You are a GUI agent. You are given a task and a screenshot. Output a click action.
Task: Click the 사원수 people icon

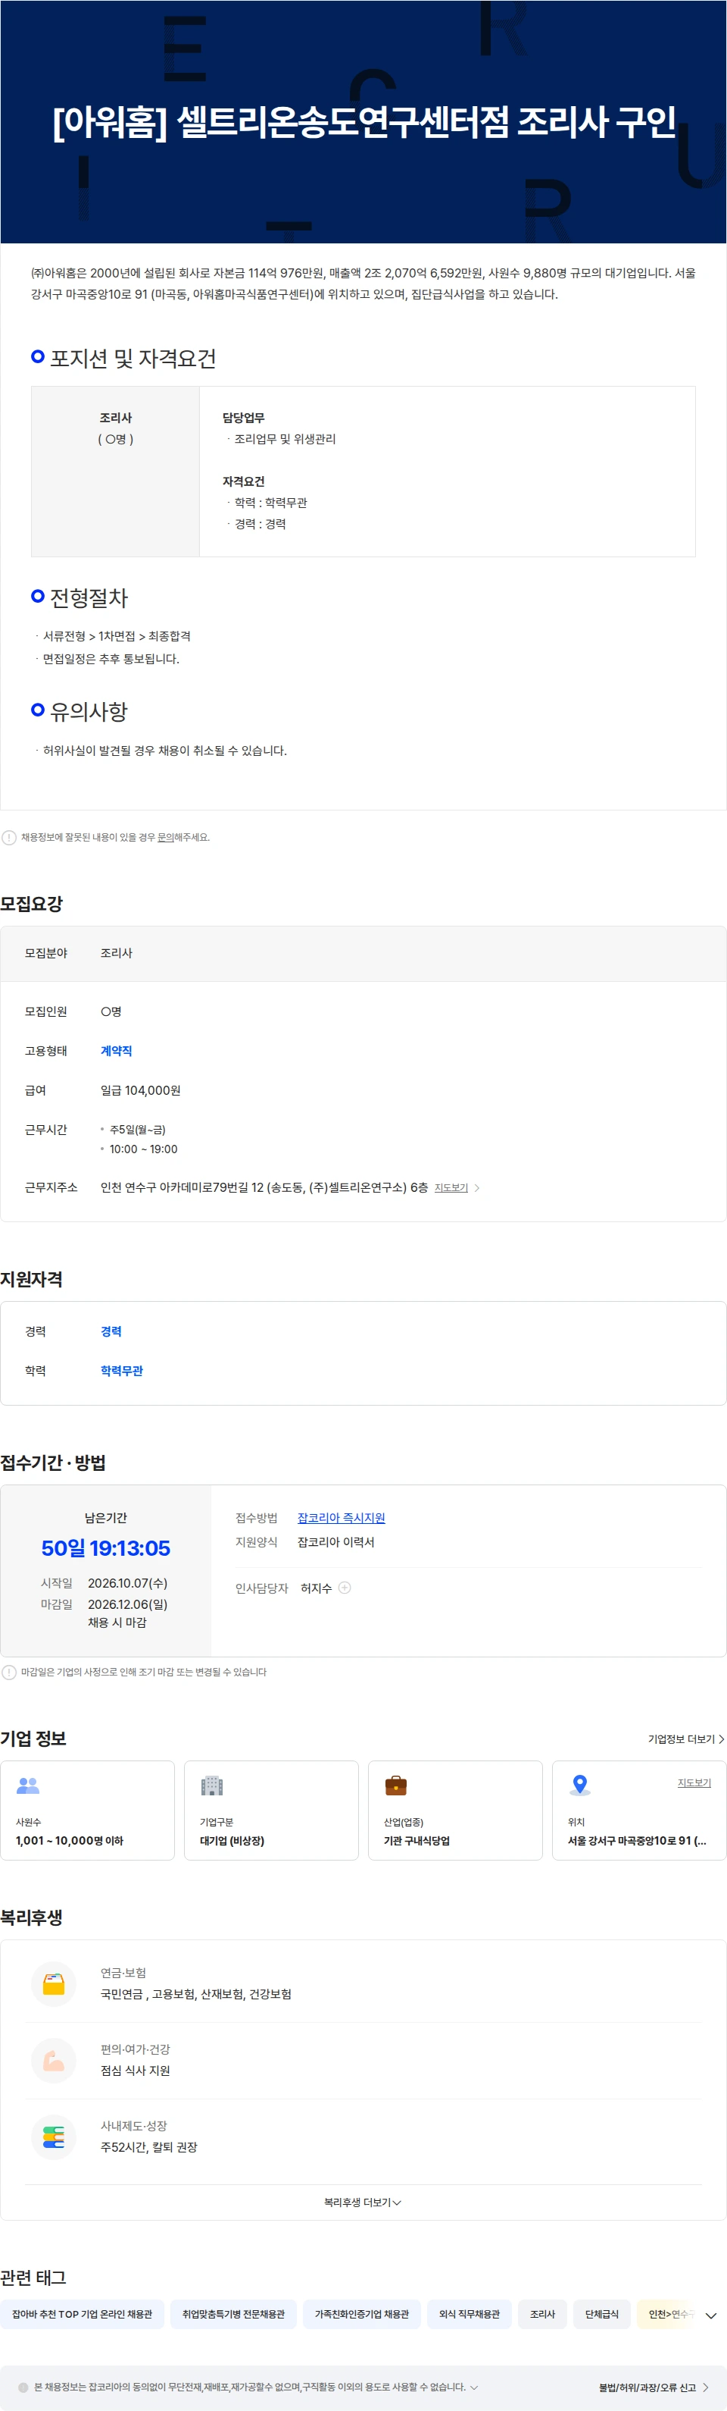pos(28,1786)
